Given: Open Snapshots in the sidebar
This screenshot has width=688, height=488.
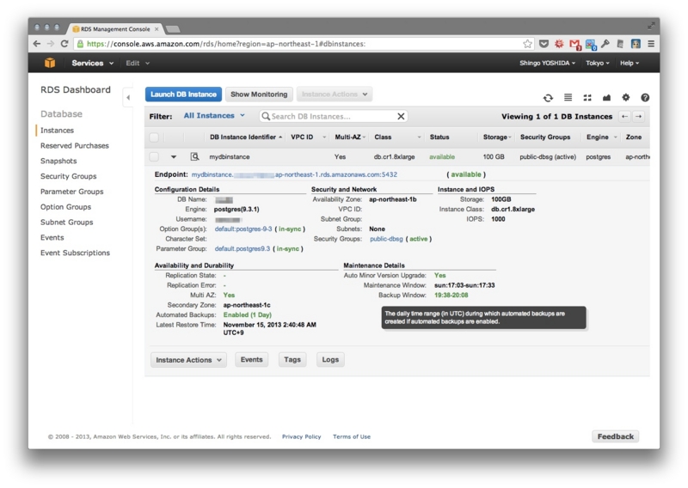Looking at the screenshot, I should click(58, 161).
